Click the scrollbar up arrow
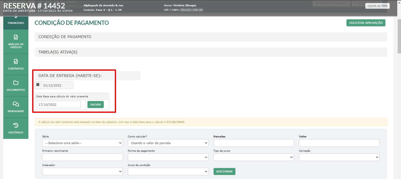 (x=399, y=2)
